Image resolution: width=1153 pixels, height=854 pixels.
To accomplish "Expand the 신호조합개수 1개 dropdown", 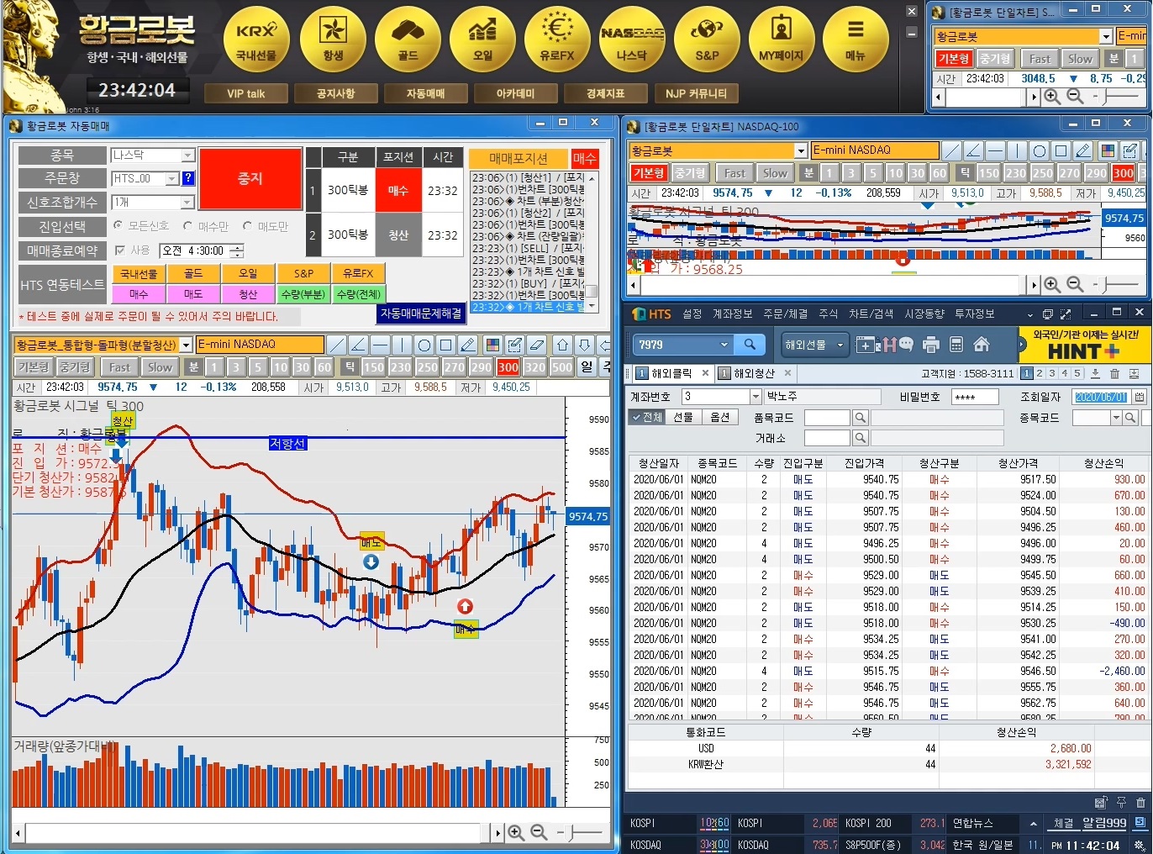I will pos(188,203).
